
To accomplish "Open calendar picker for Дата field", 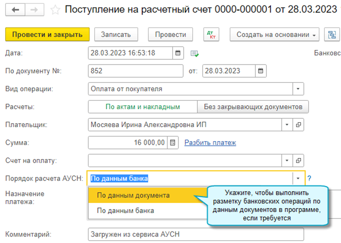I will click(178, 53).
